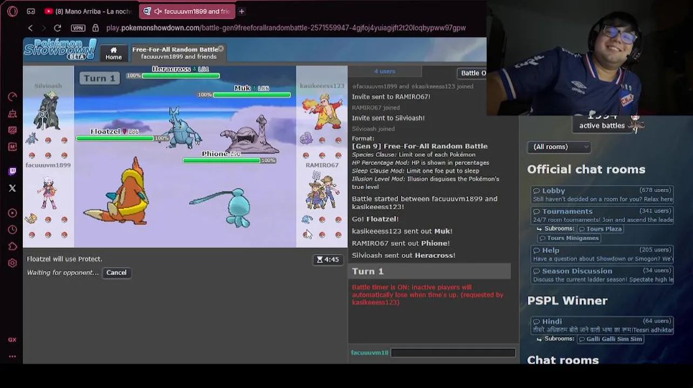Open the Tours Minigames subroom

(568, 238)
